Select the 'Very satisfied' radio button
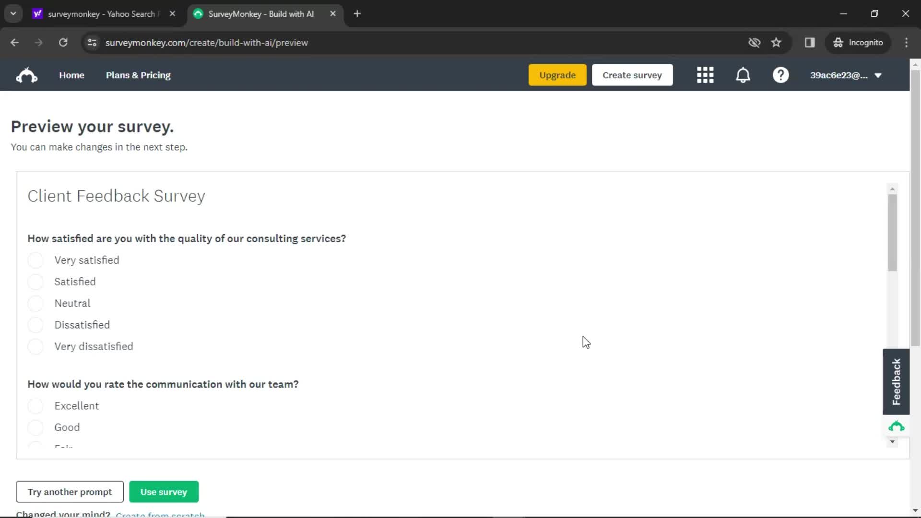 [35, 260]
